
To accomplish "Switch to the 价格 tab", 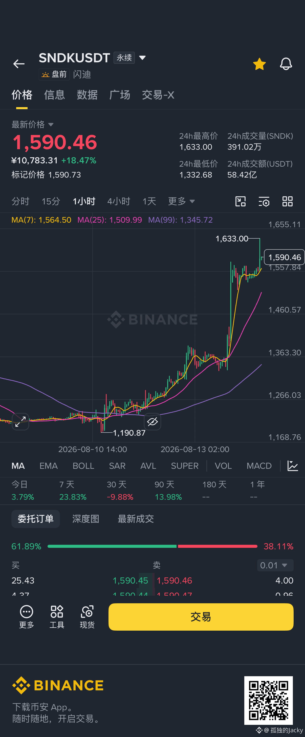I will 22,95.
